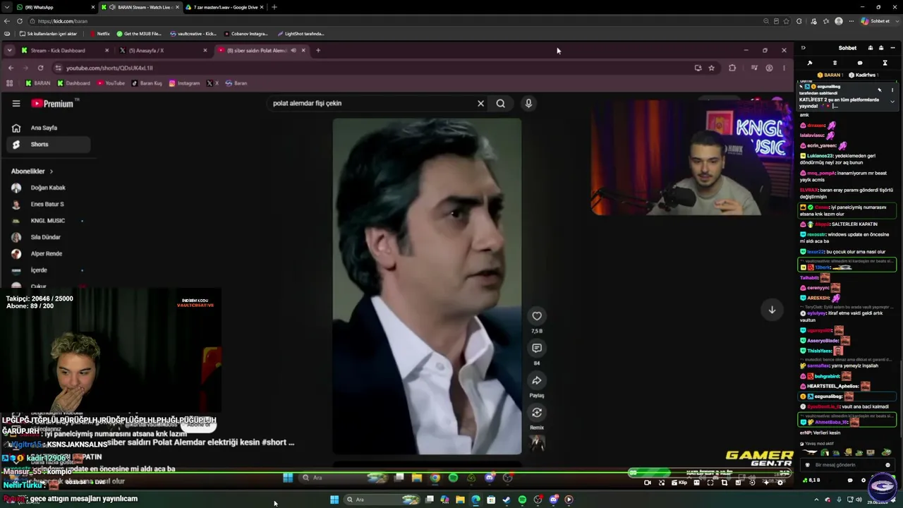
Task: Open Spotify from the Windows taskbar
Action: (522, 500)
